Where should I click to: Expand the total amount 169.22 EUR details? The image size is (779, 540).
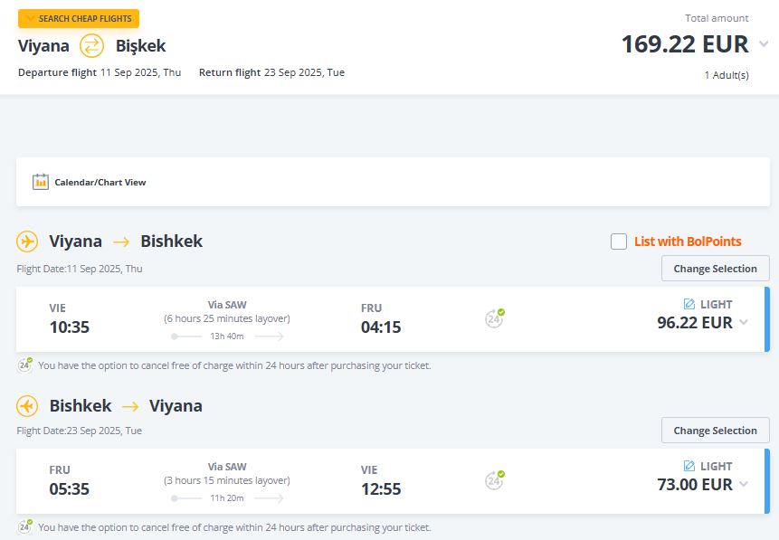[x=764, y=44]
